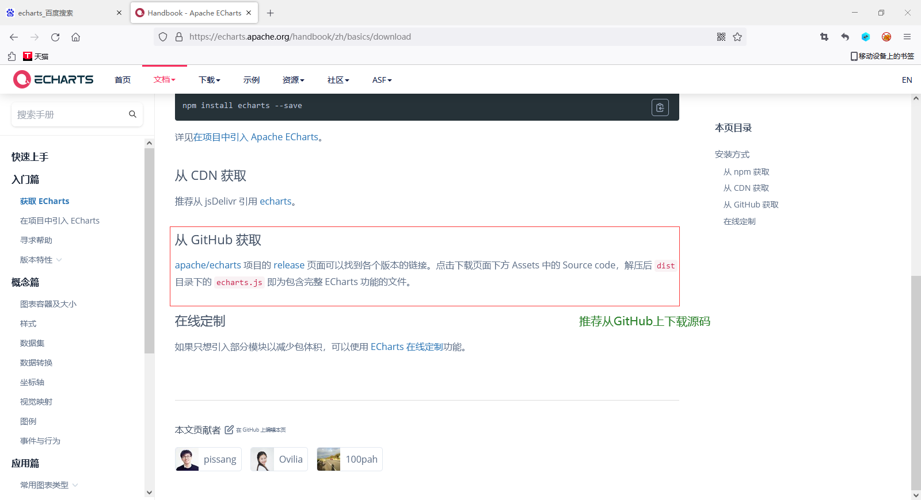Open 移动设备上的书签 folder

click(x=882, y=56)
